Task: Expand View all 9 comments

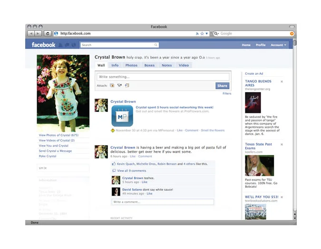Action: pyautogui.click(x=132, y=171)
